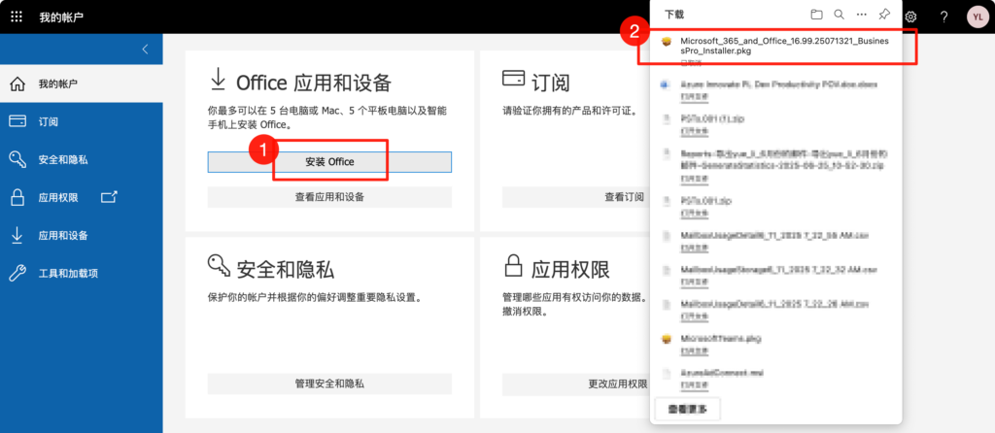Go to 订阅 in the sidebar
Image resolution: width=995 pixels, height=433 pixels.
coord(48,121)
